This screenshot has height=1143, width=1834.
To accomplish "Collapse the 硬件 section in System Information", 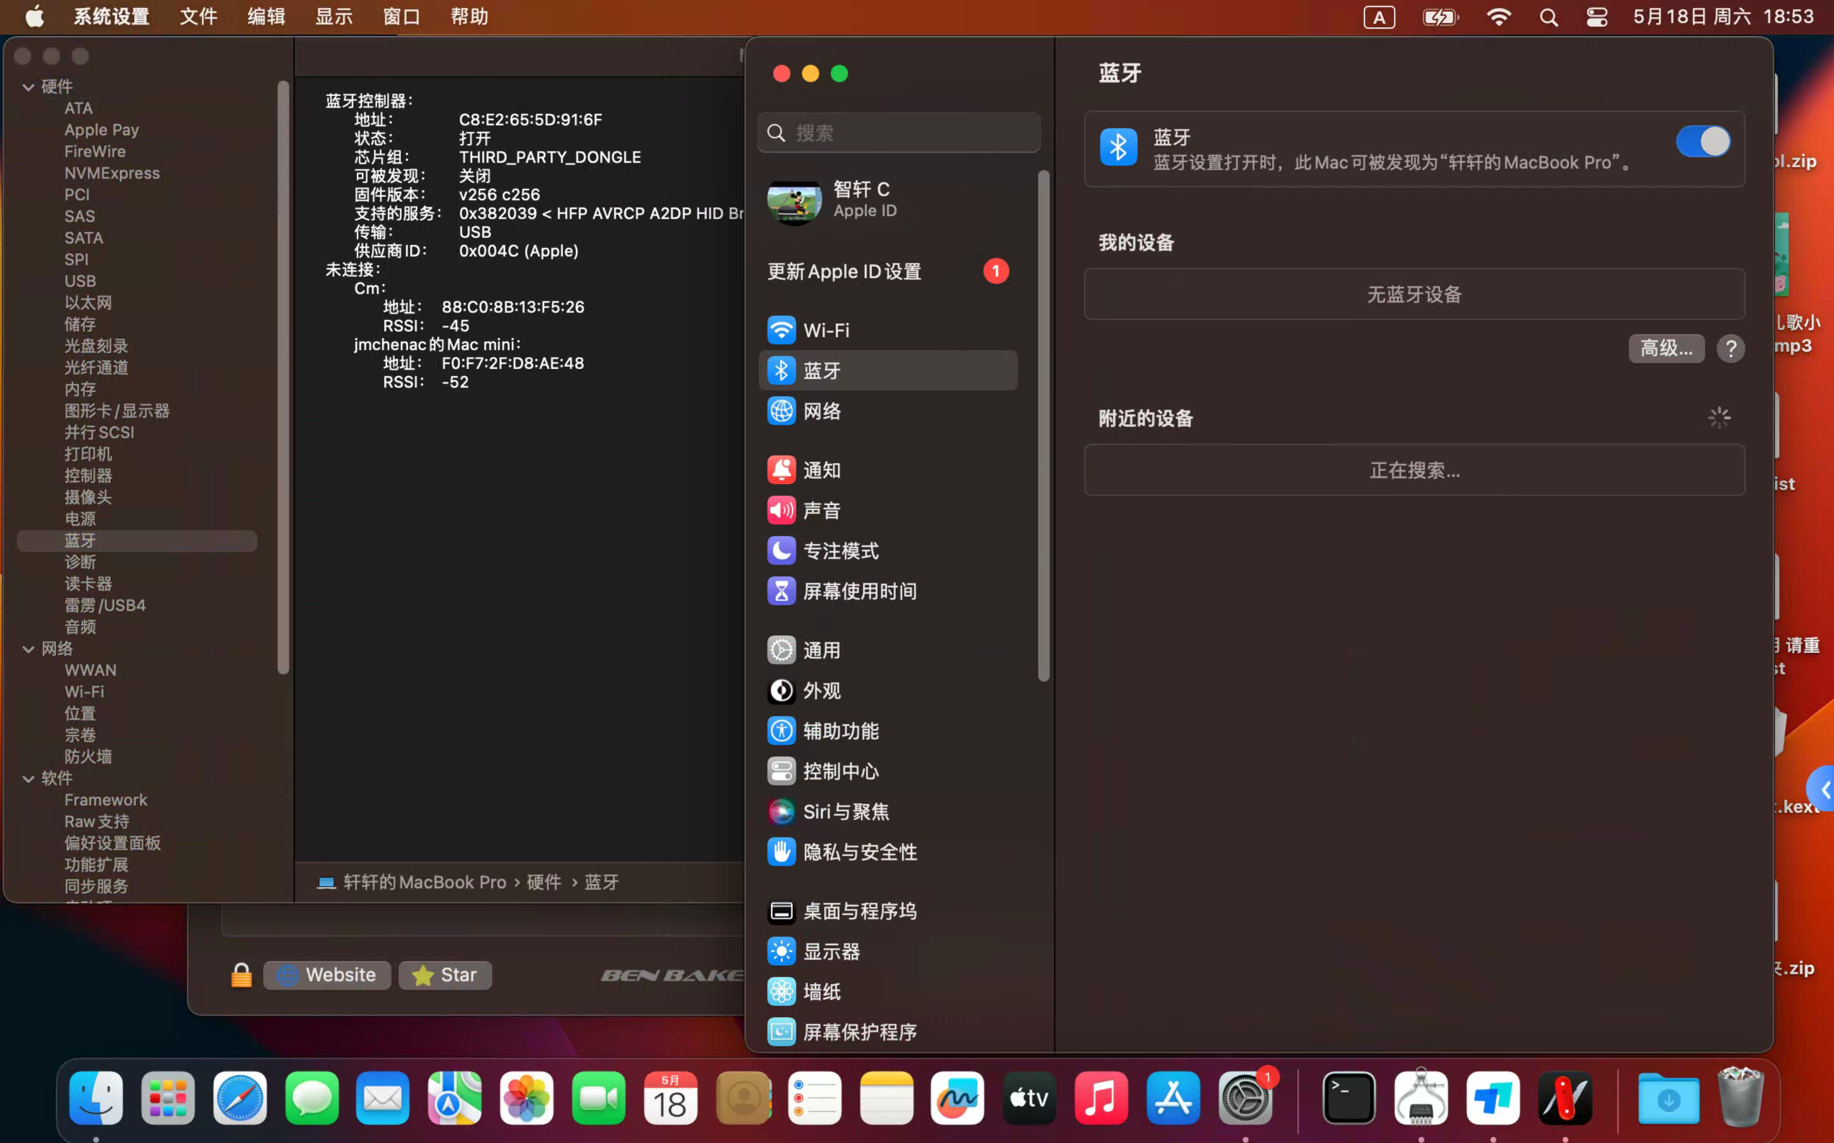I will pyautogui.click(x=29, y=87).
